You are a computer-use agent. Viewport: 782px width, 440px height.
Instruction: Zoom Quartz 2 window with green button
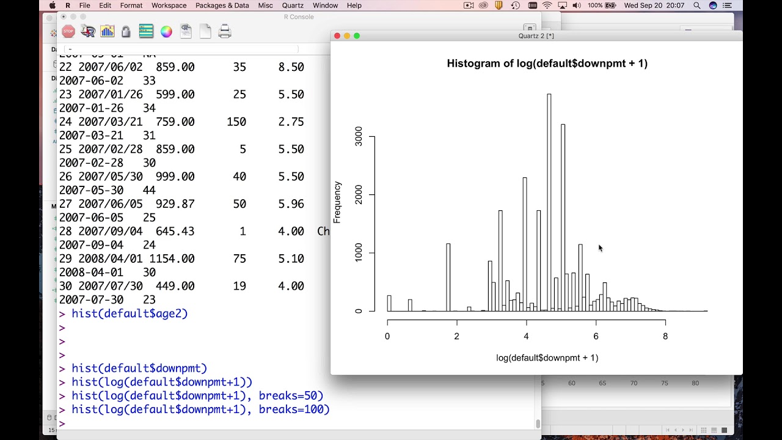[x=357, y=35]
